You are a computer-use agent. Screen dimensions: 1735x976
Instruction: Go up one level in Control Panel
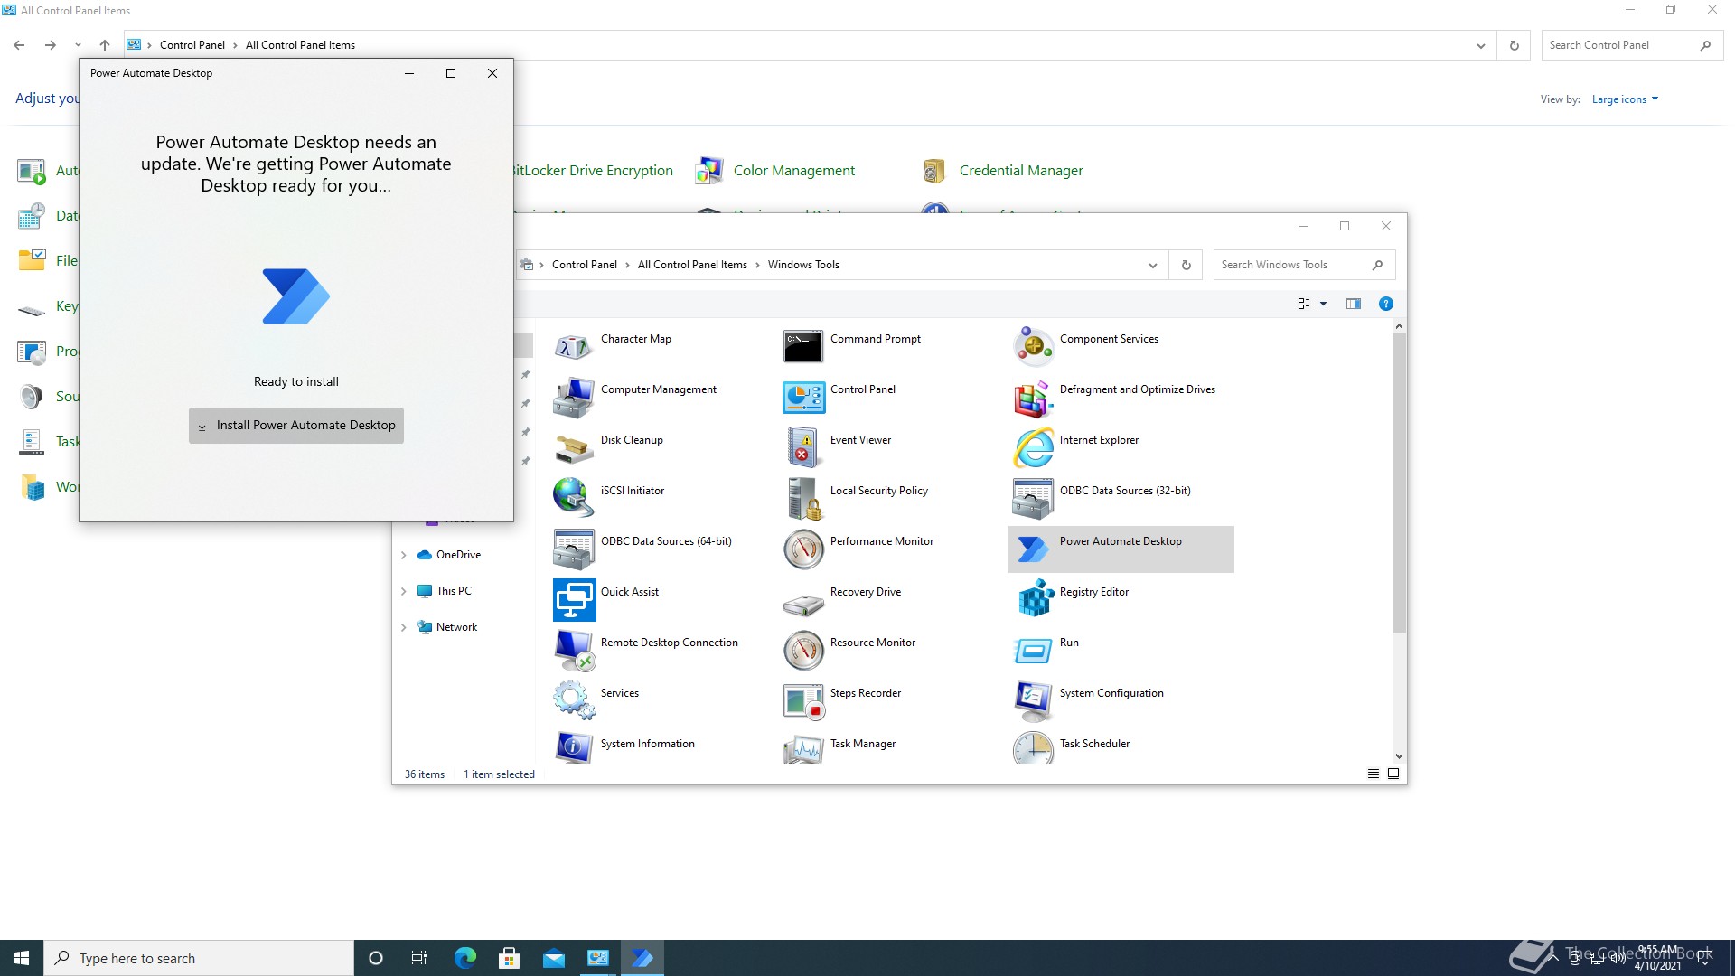coord(105,45)
